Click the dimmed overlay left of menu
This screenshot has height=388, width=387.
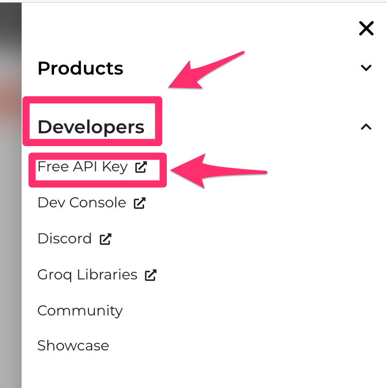click(x=11, y=195)
